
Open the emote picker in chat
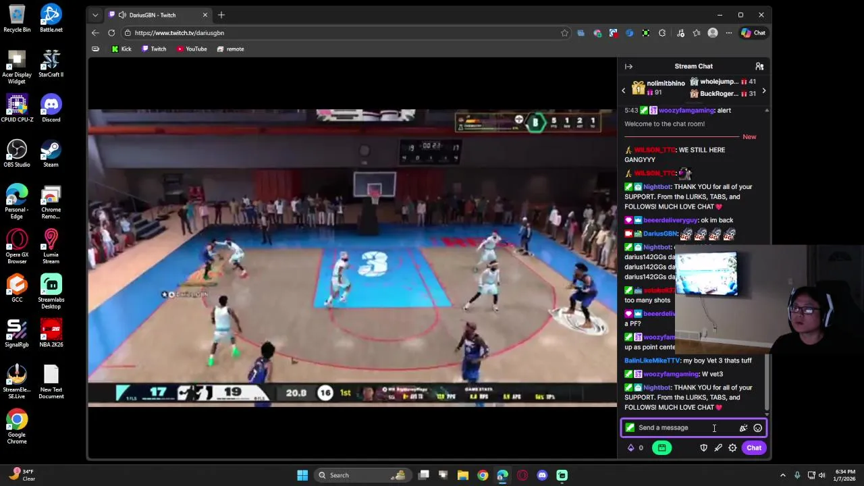[x=757, y=428]
